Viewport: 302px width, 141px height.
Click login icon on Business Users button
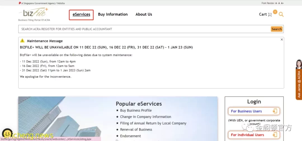point(275,111)
